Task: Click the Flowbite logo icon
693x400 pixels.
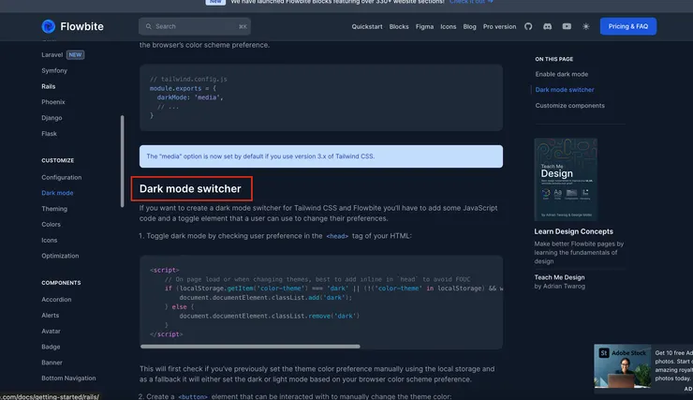Action: (48, 26)
